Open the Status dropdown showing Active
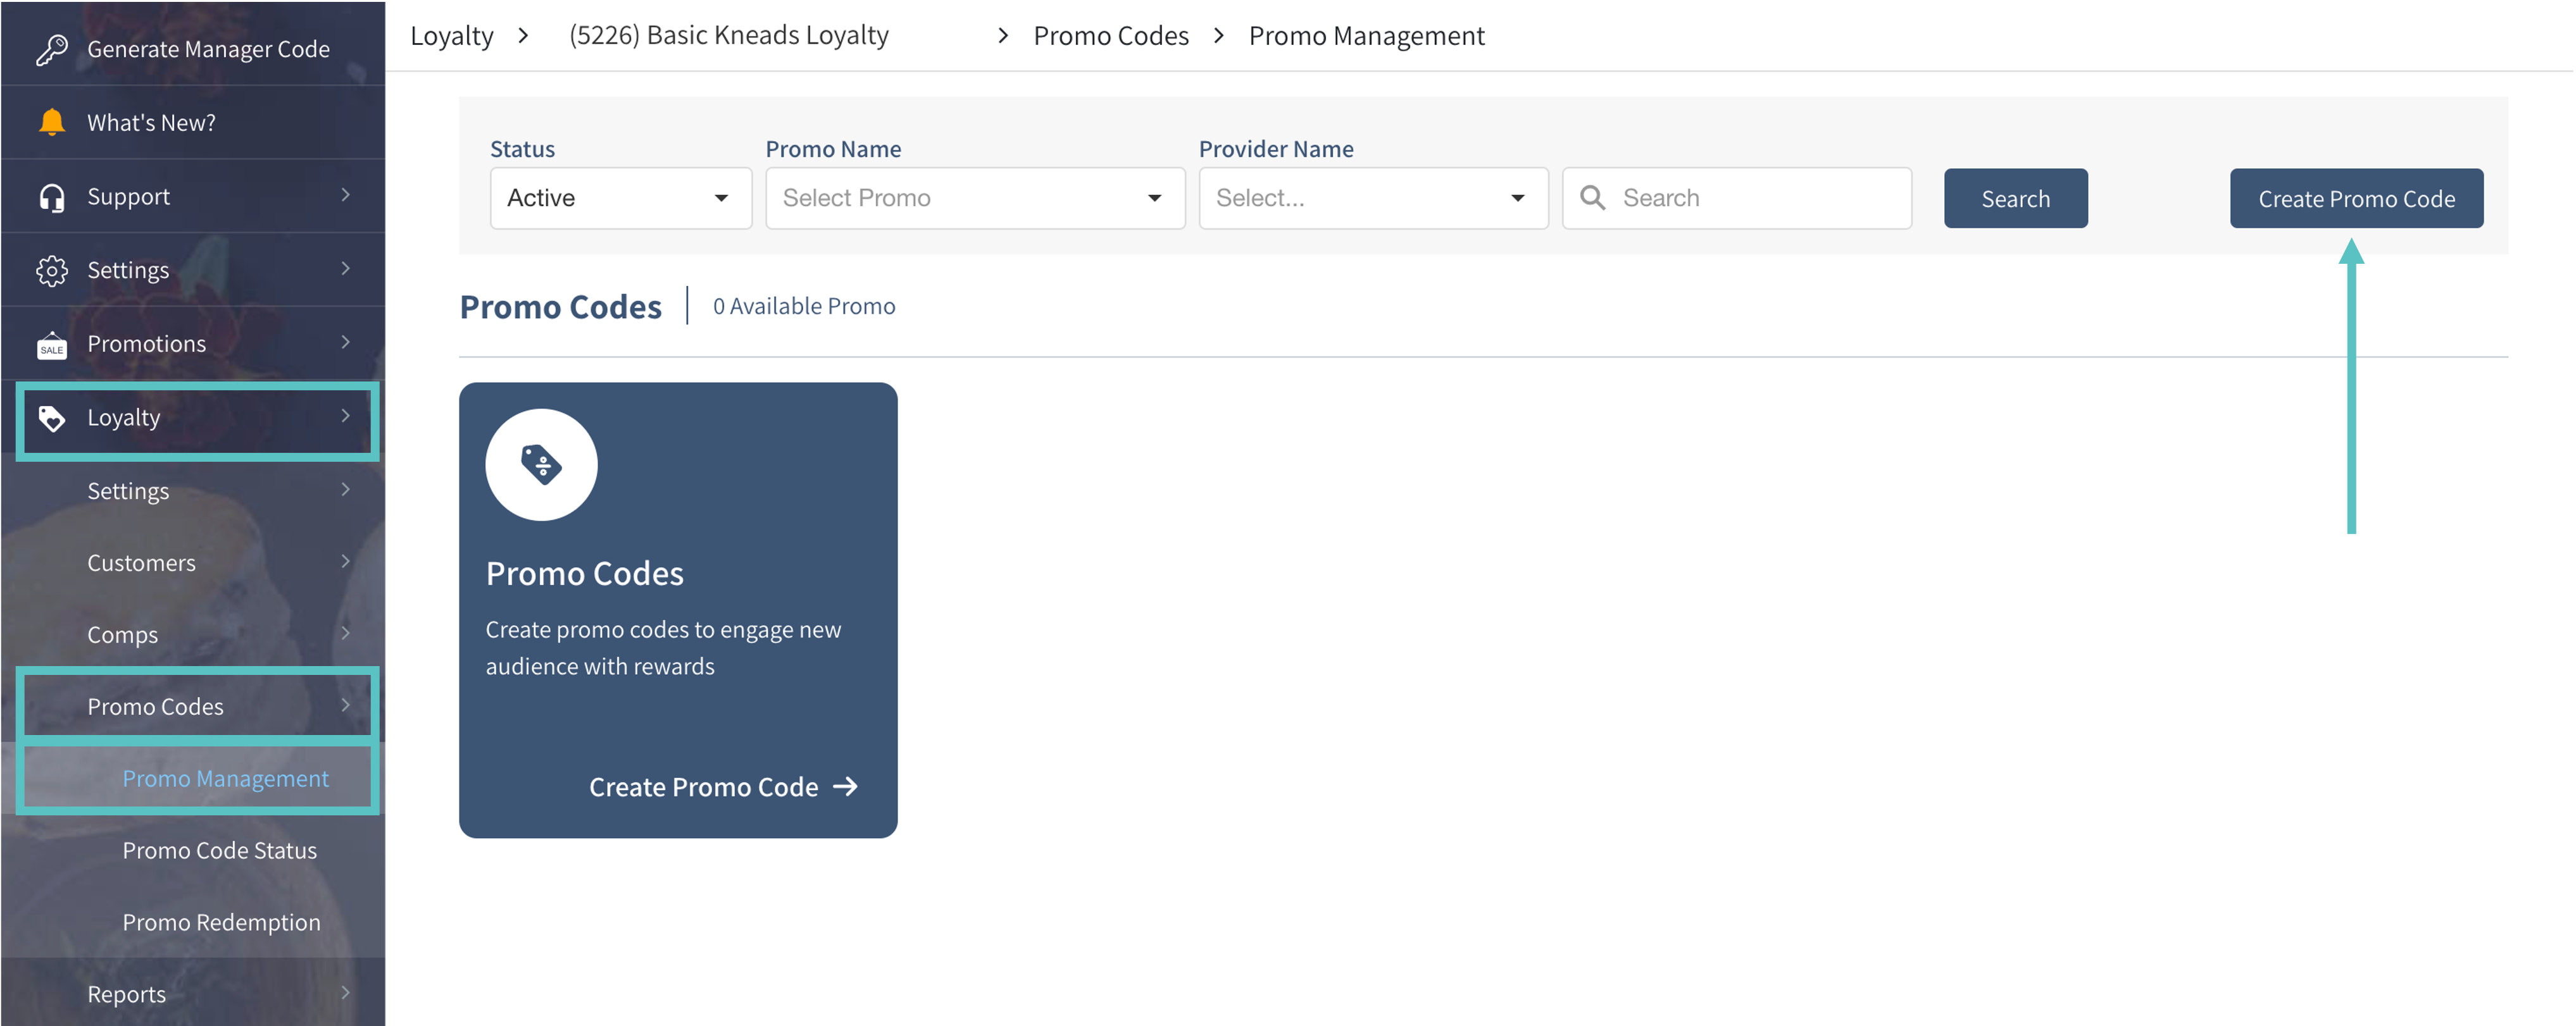 pos(620,198)
